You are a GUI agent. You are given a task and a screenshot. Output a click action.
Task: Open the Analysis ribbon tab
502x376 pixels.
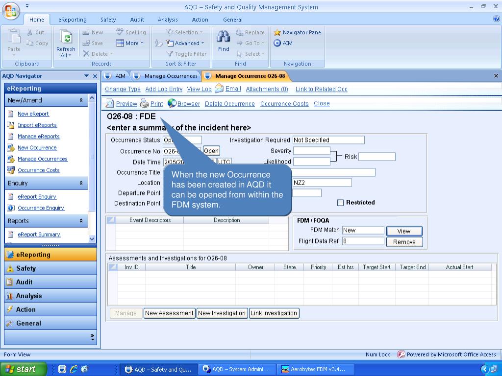pyautogui.click(x=168, y=20)
